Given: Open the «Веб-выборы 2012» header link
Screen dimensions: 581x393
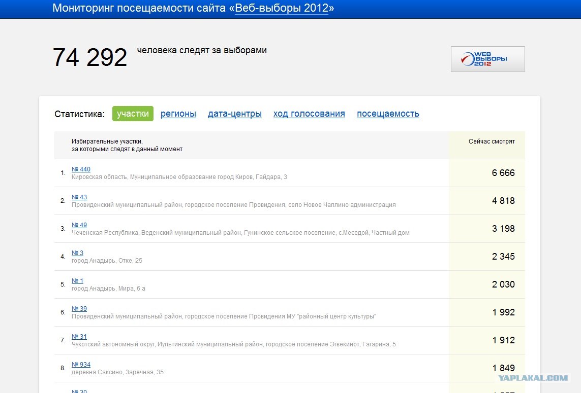Looking at the screenshot, I should [281, 8].
